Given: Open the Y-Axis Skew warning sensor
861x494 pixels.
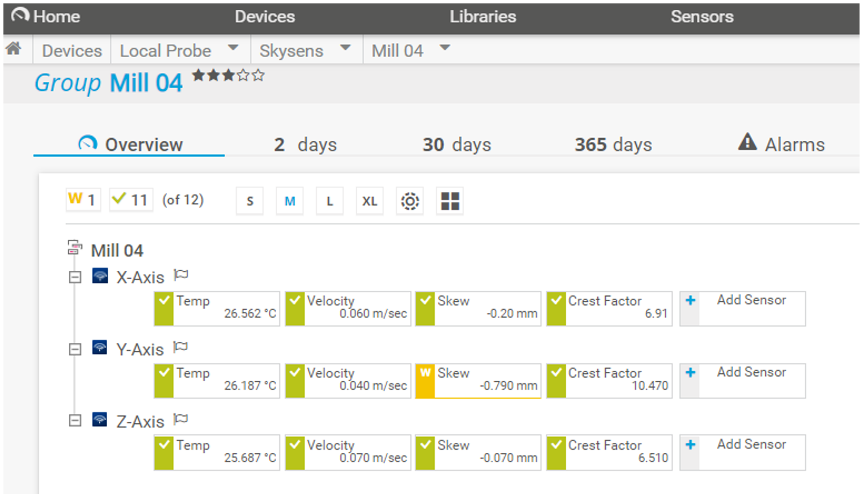Looking at the screenshot, I should 478,380.
